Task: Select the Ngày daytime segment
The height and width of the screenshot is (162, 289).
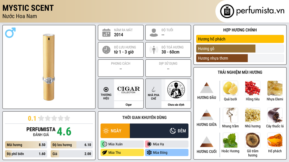Action: point(115,131)
